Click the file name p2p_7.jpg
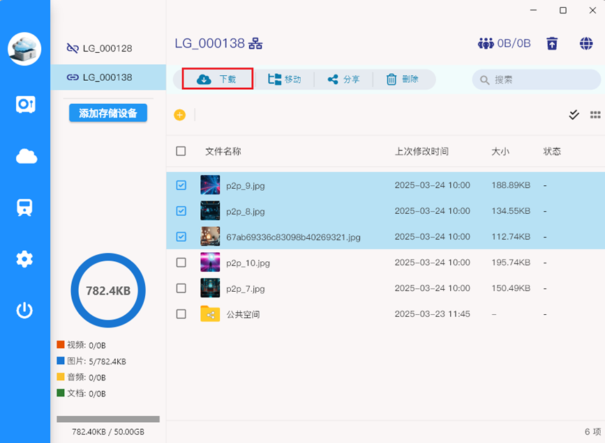 [246, 289]
